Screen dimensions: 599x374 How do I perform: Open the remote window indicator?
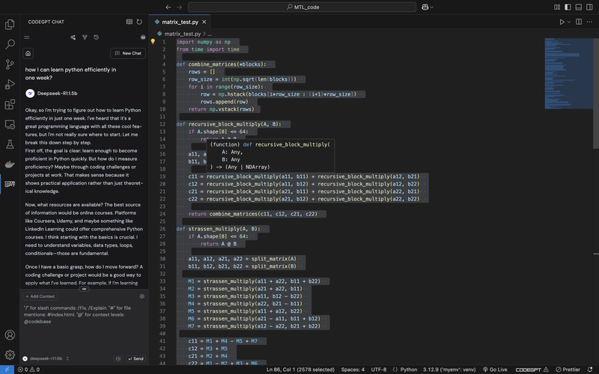7,370
